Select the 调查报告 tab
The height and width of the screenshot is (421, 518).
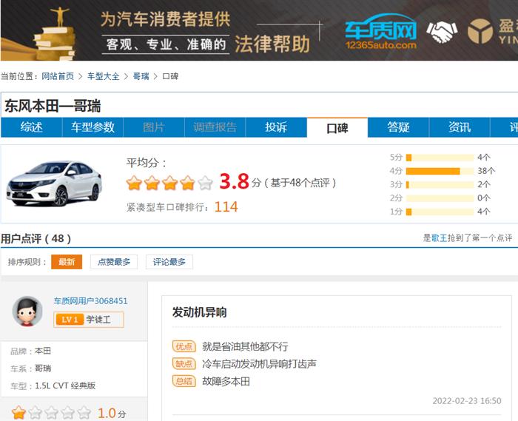pyautogui.click(x=215, y=127)
